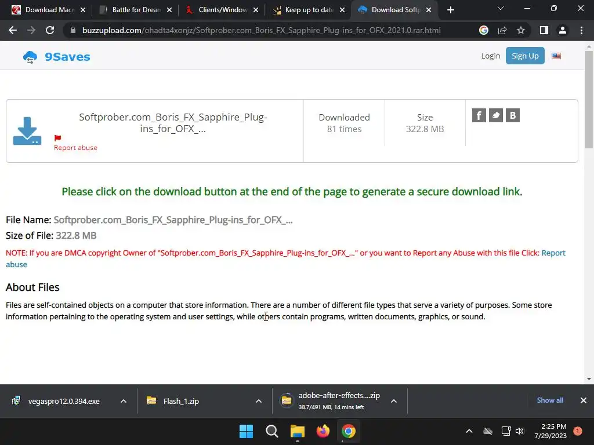Close the downloads bar
This screenshot has width=594, height=445.
click(584, 400)
